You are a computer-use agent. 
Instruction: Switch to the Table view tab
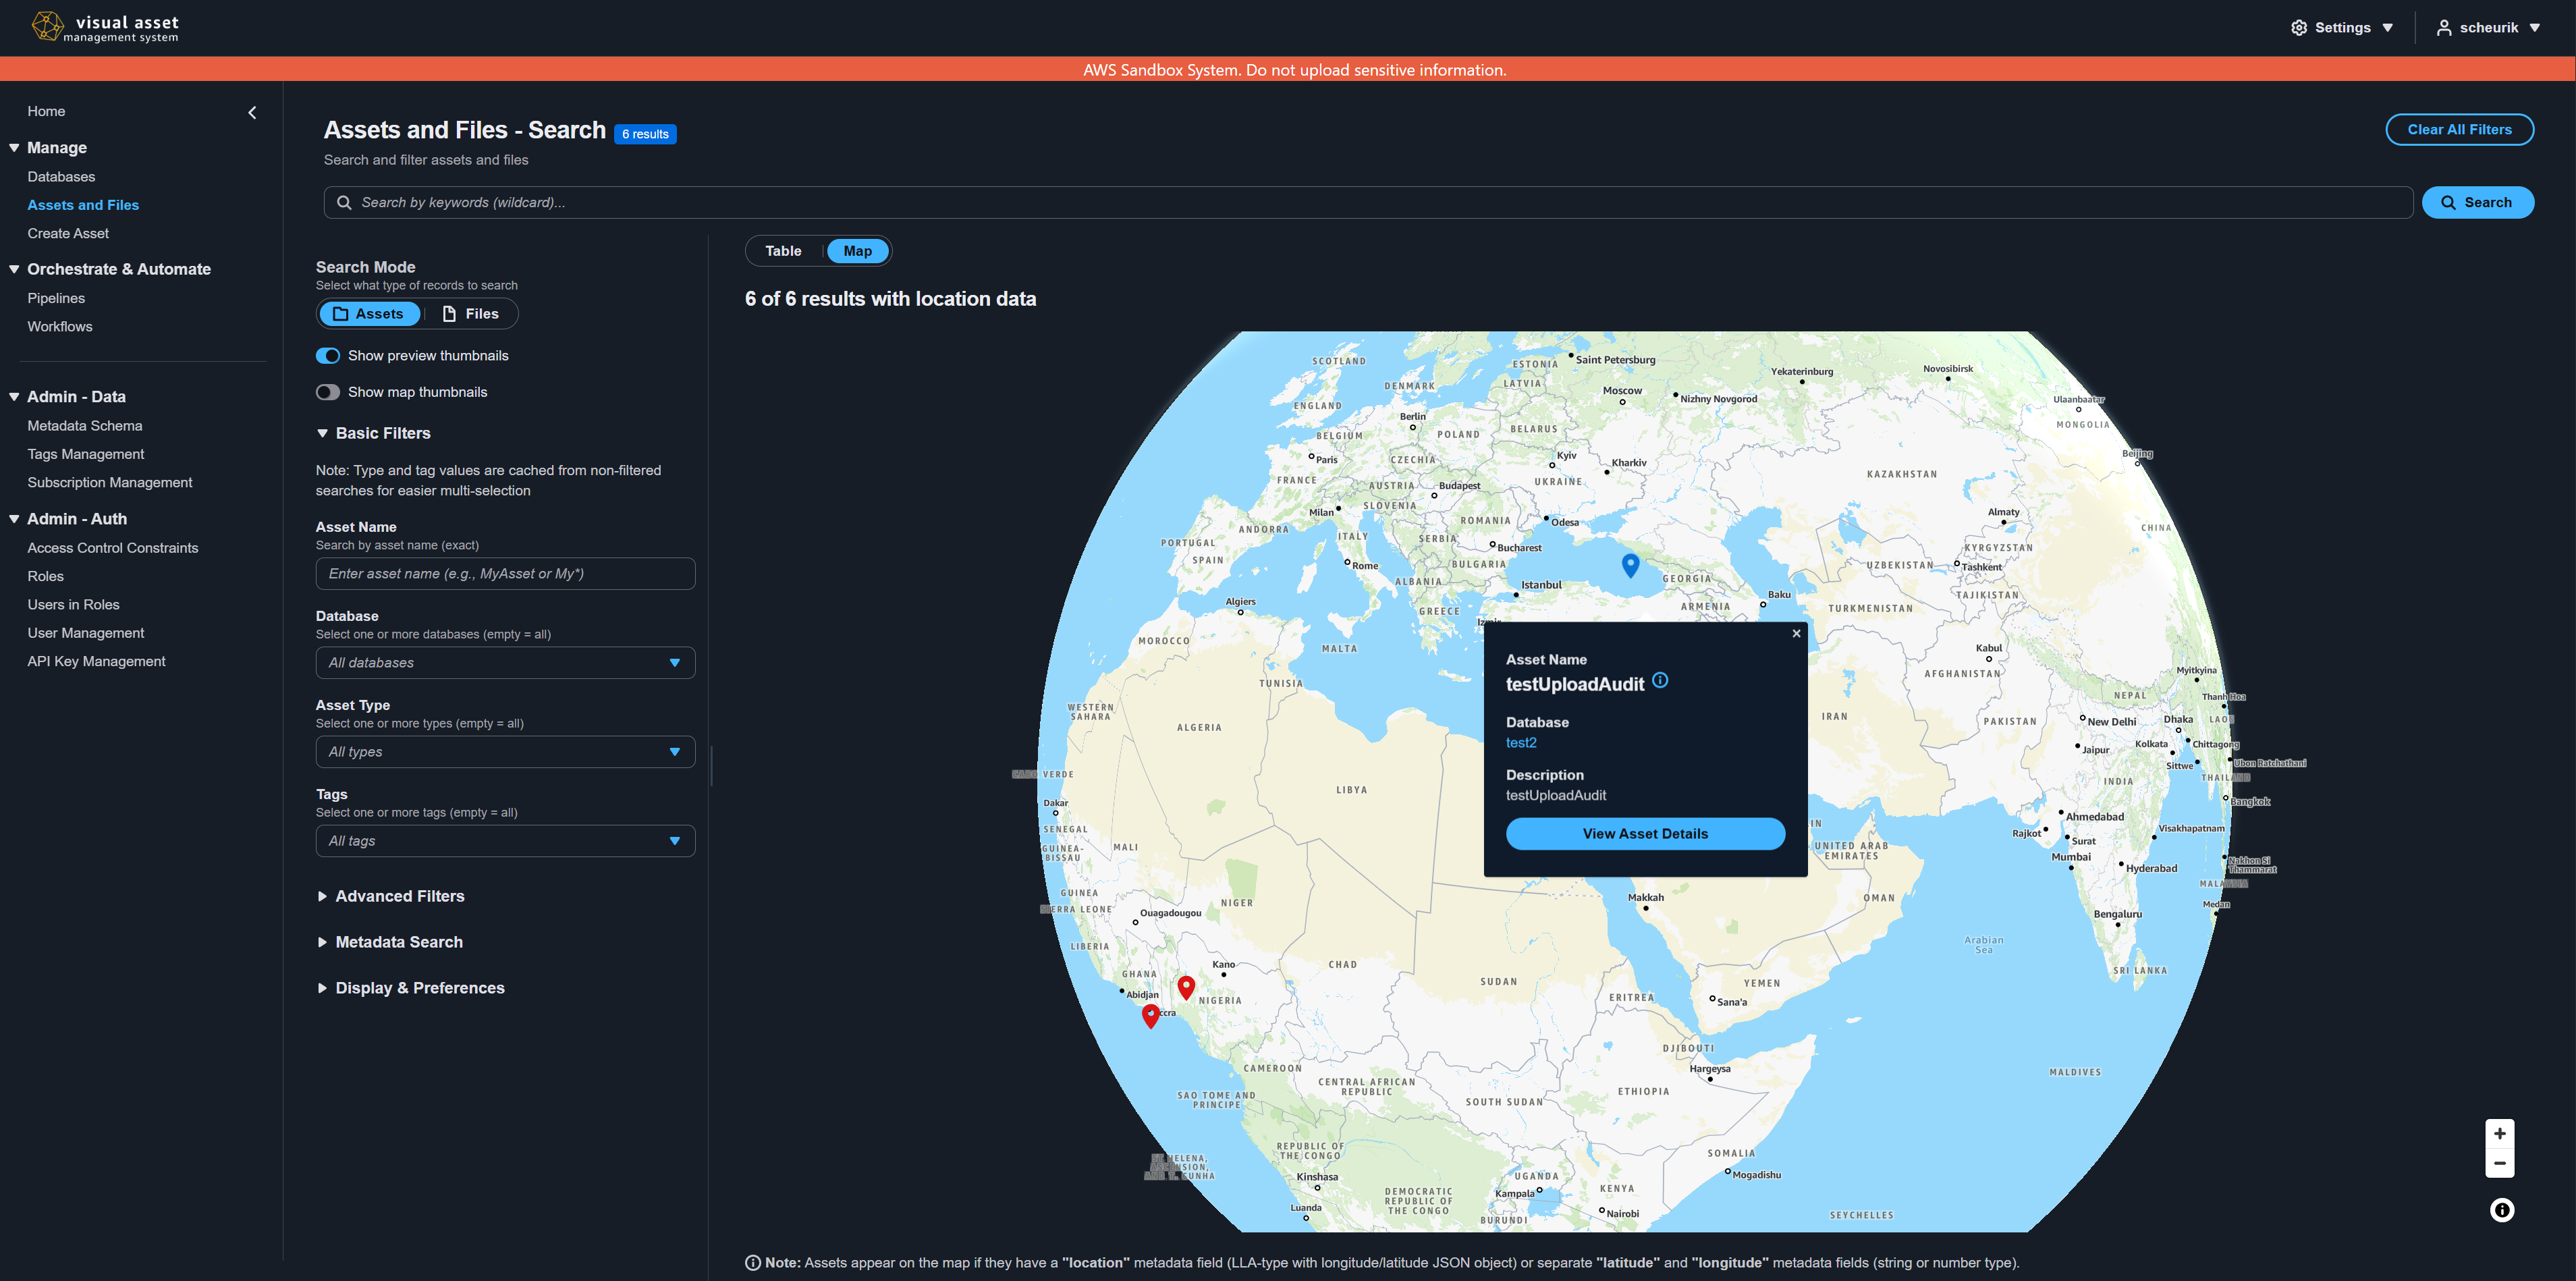[x=783, y=251]
